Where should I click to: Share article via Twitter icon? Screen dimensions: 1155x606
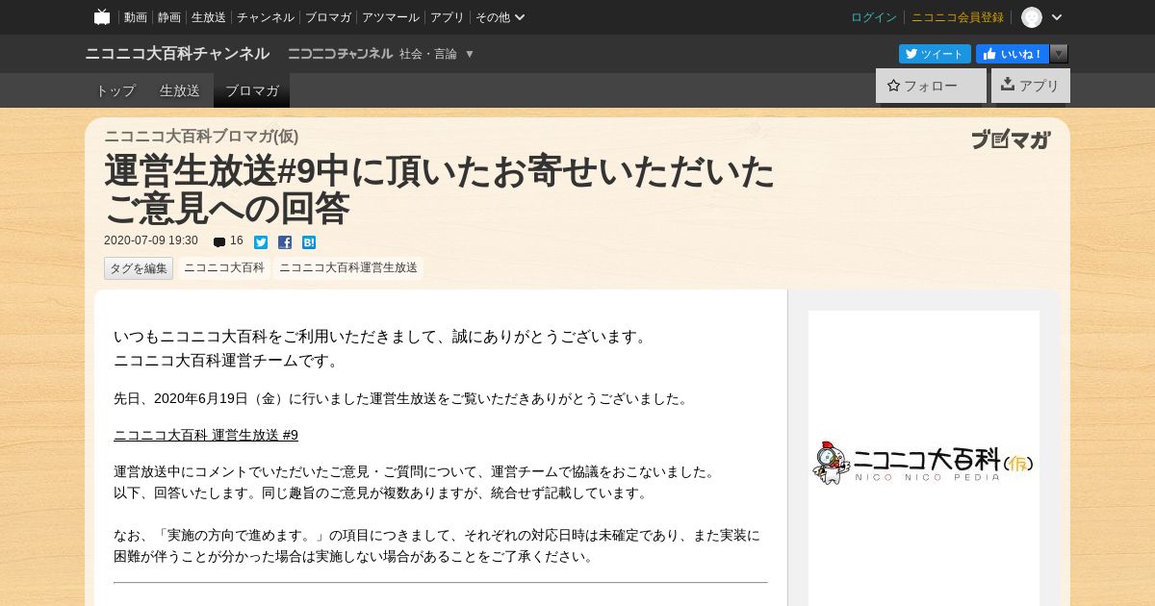[261, 242]
